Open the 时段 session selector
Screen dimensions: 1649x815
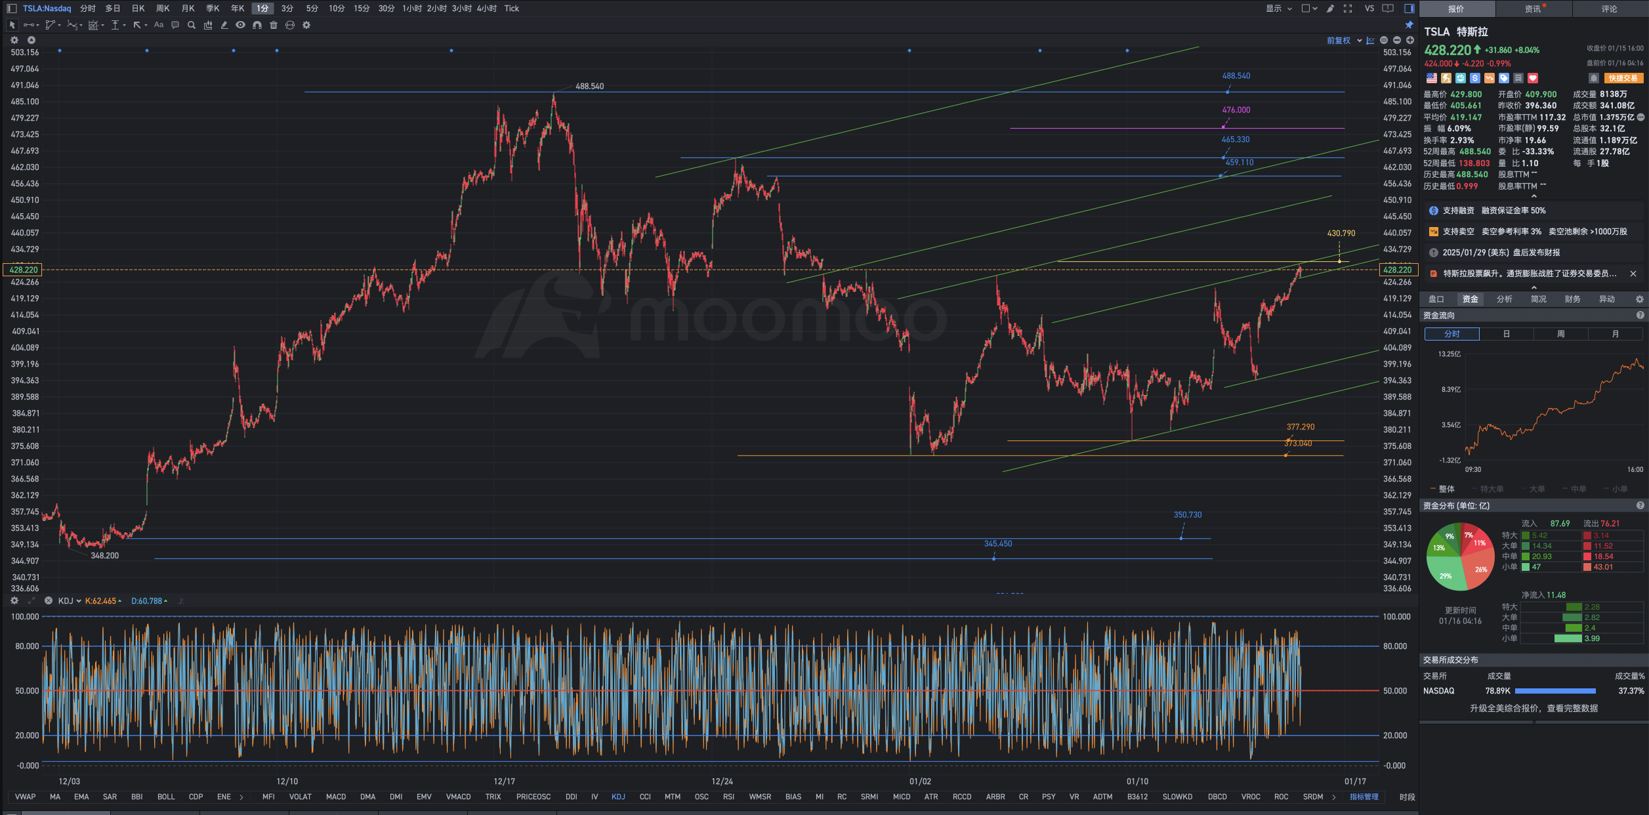click(1407, 797)
